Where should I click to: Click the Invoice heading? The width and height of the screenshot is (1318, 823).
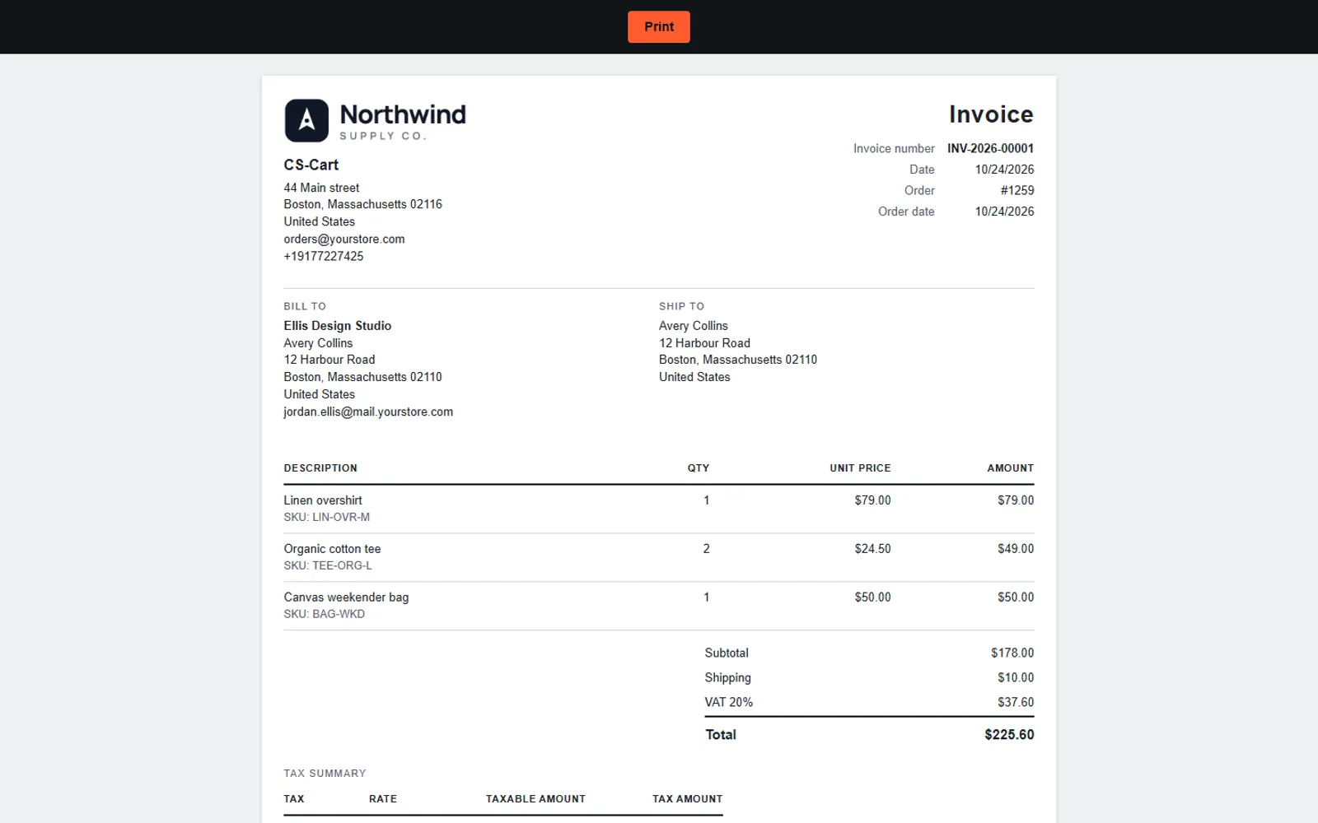991,114
